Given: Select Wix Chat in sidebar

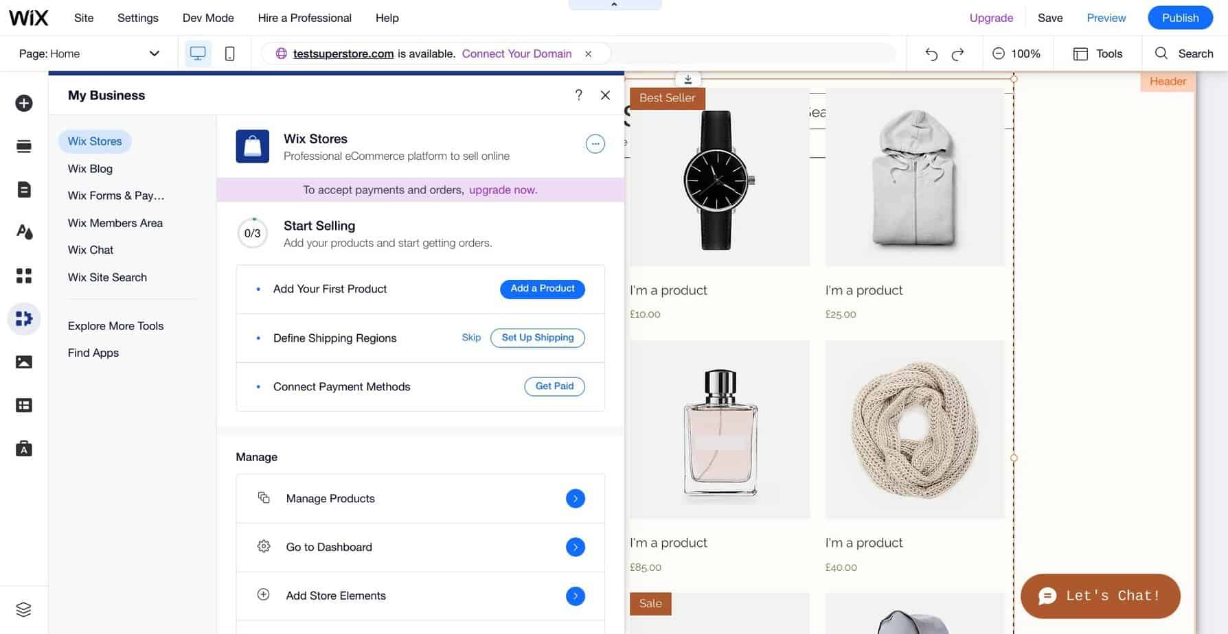Looking at the screenshot, I should [x=91, y=250].
